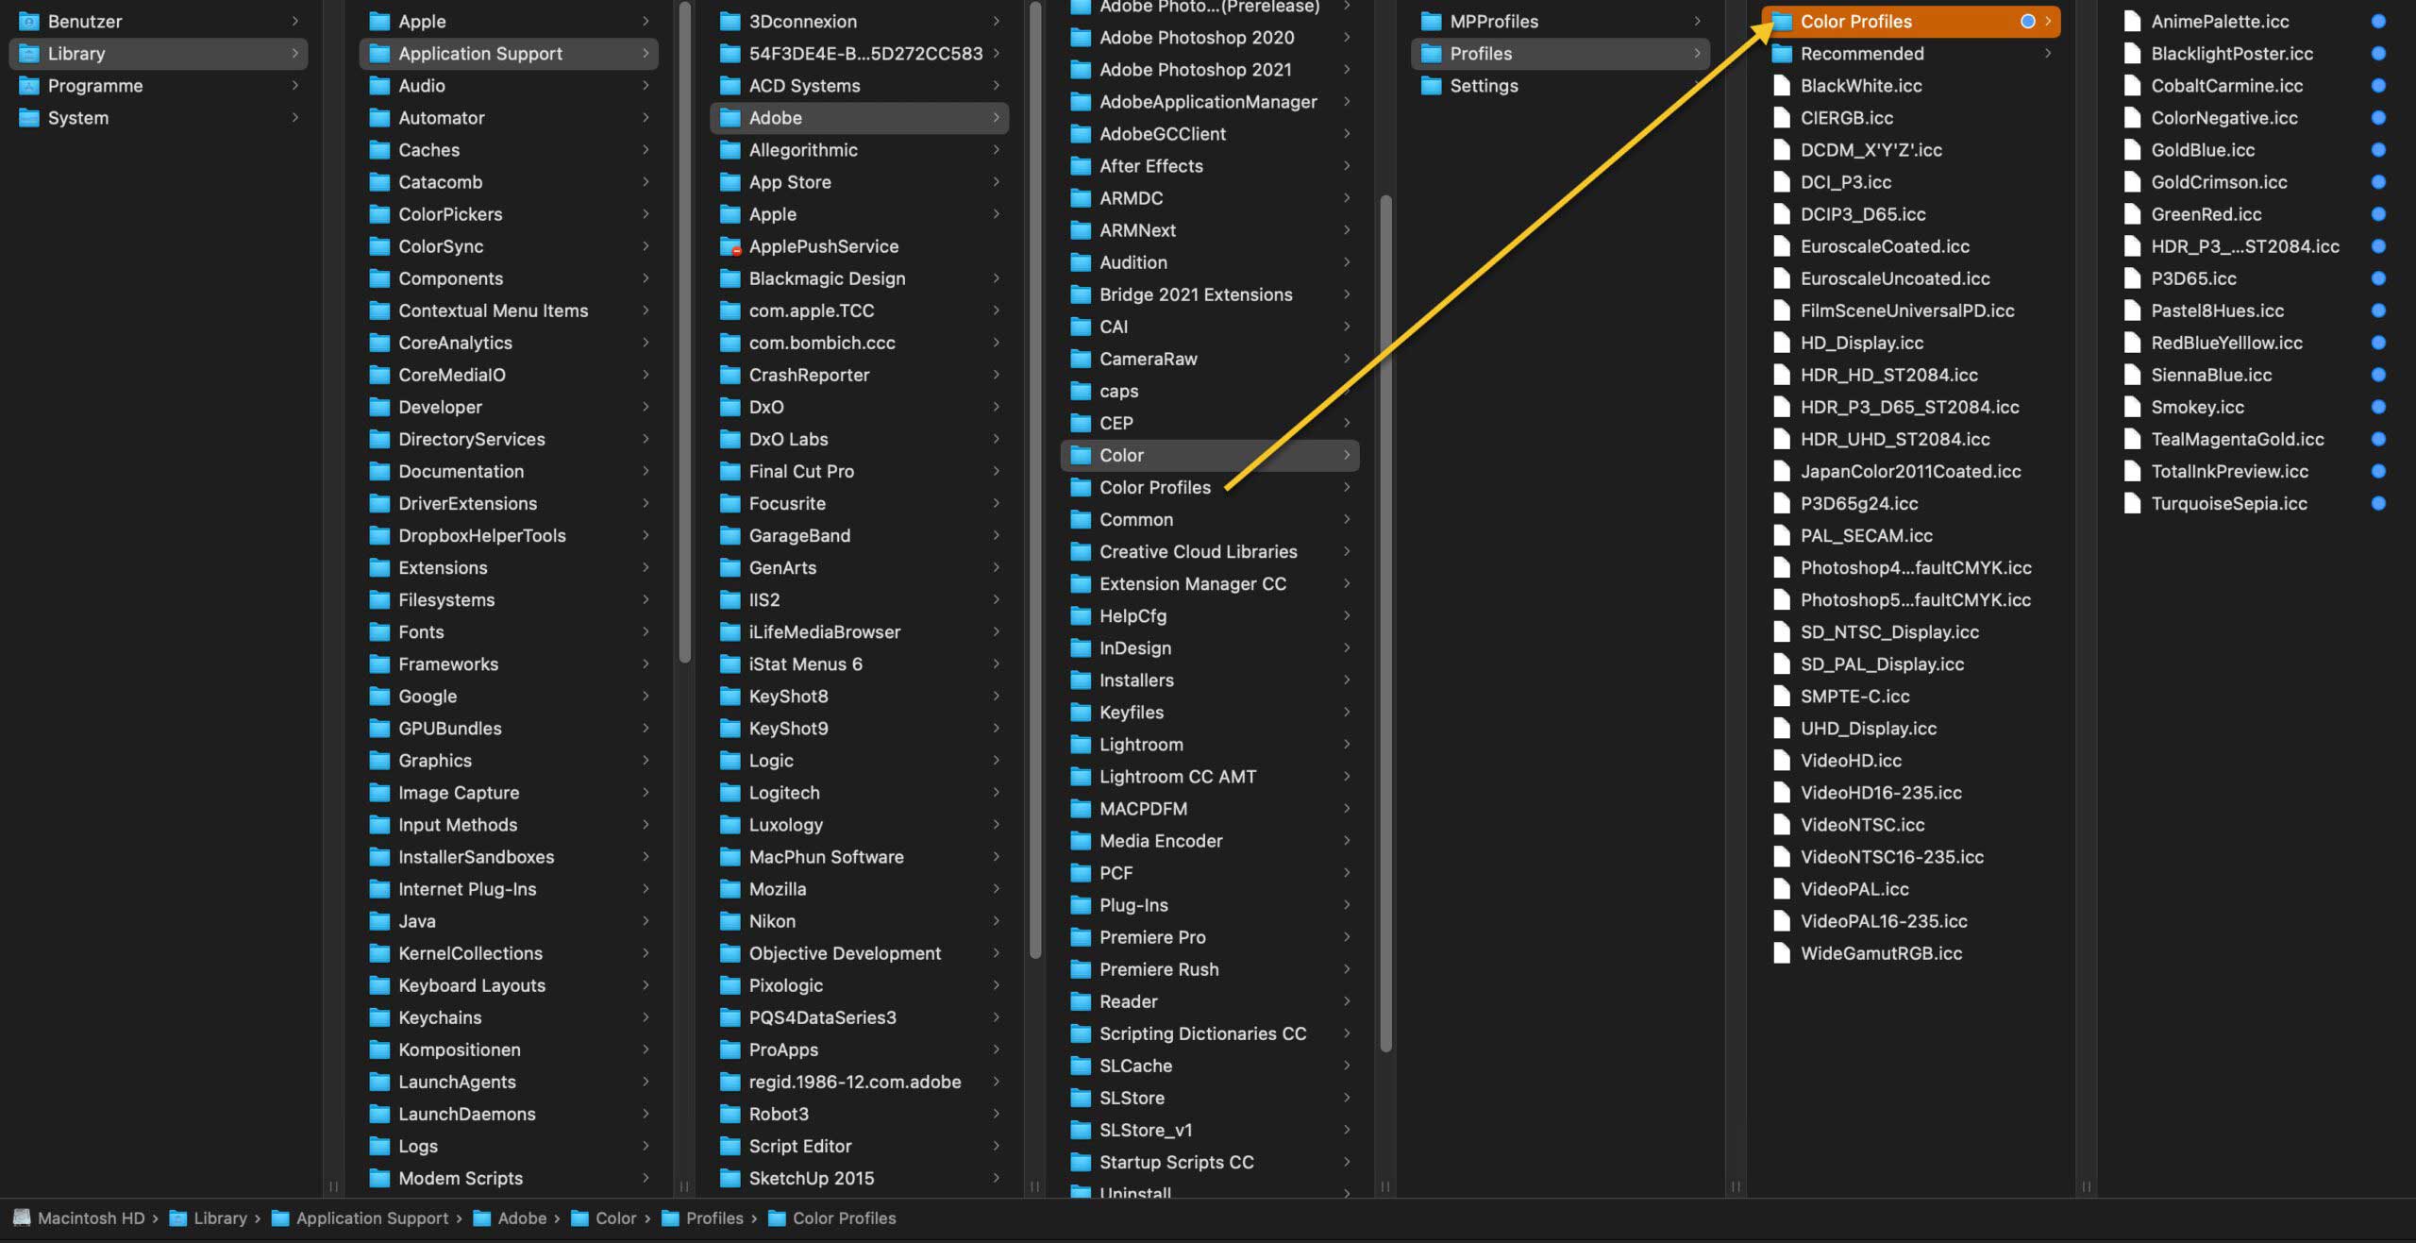2416x1243 pixels.
Task: Click the column resize handle below the Profiles column
Action: (x=1736, y=1186)
